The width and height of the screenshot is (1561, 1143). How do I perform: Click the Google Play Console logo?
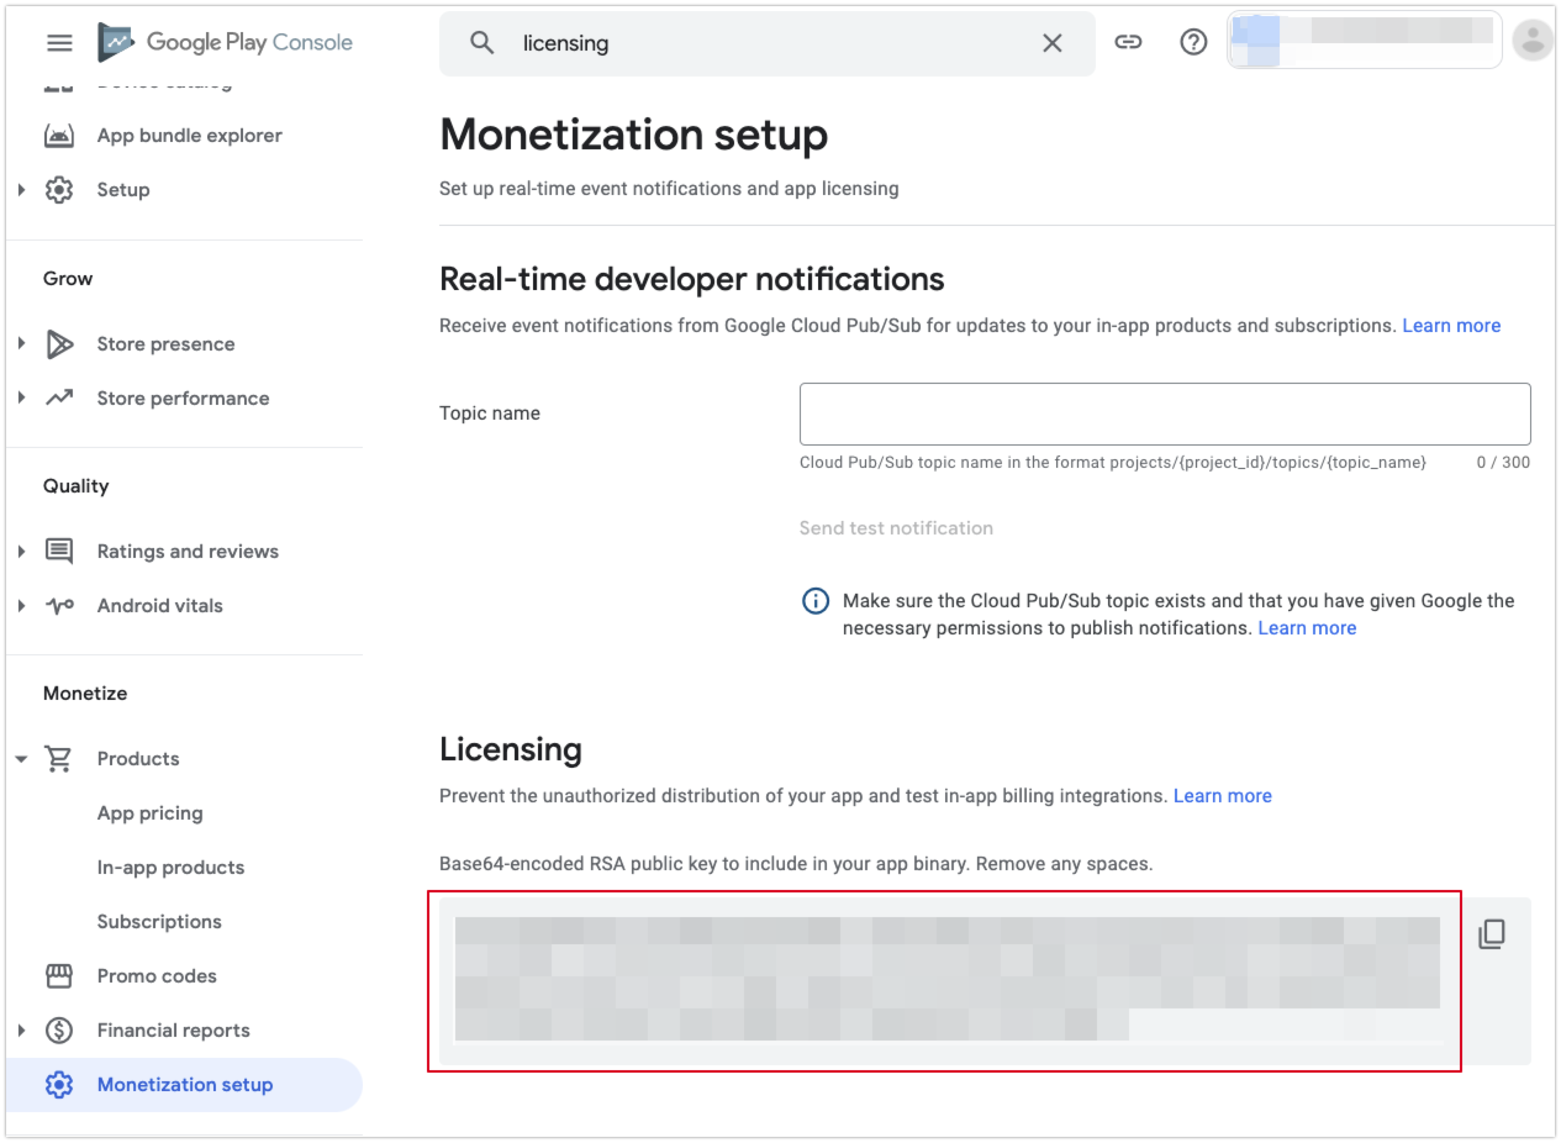(x=225, y=42)
